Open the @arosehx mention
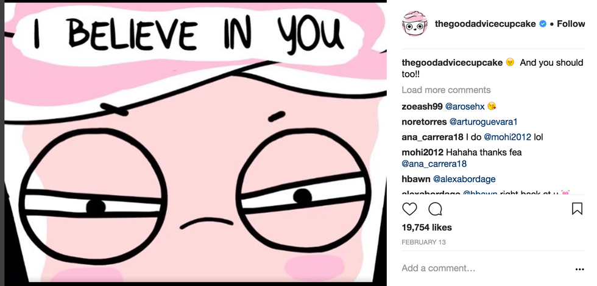Viewport: 597px width, 286px height. coord(464,106)
